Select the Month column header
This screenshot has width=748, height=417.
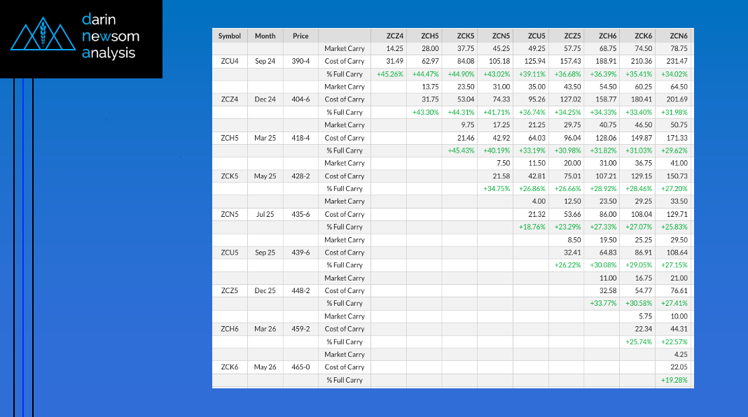tap(265, 36)
